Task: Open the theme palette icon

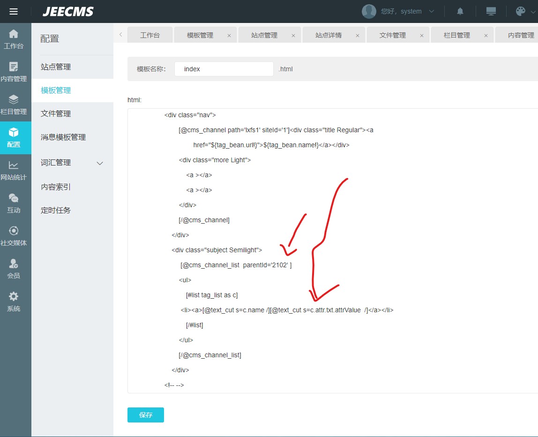Action: click(x=521, y=11)
